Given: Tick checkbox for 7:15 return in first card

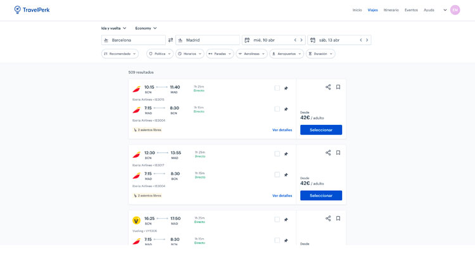Looking at the screenshot, I should 277,109.
